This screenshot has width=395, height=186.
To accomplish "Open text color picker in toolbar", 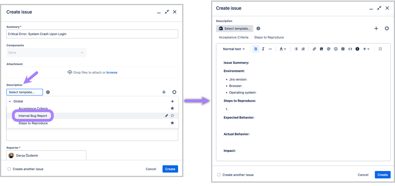I will [x=283, y=49].
